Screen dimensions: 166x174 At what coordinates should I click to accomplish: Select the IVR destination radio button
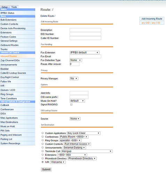[x=43, y=162]
